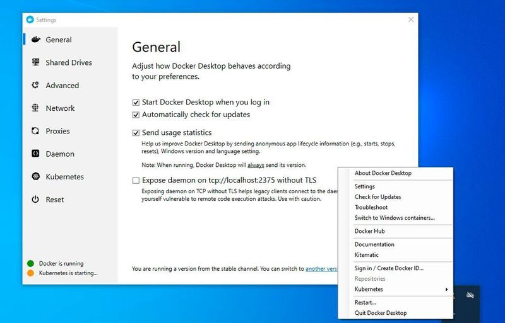
Task: Select the Proxies settings tab
Action: point(57,131)
